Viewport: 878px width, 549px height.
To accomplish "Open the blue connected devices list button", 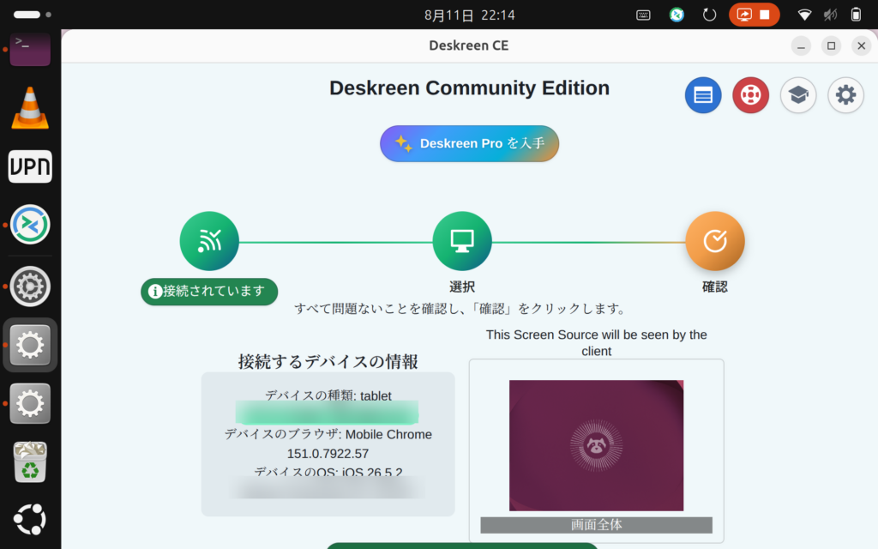I will pos(703,95).
